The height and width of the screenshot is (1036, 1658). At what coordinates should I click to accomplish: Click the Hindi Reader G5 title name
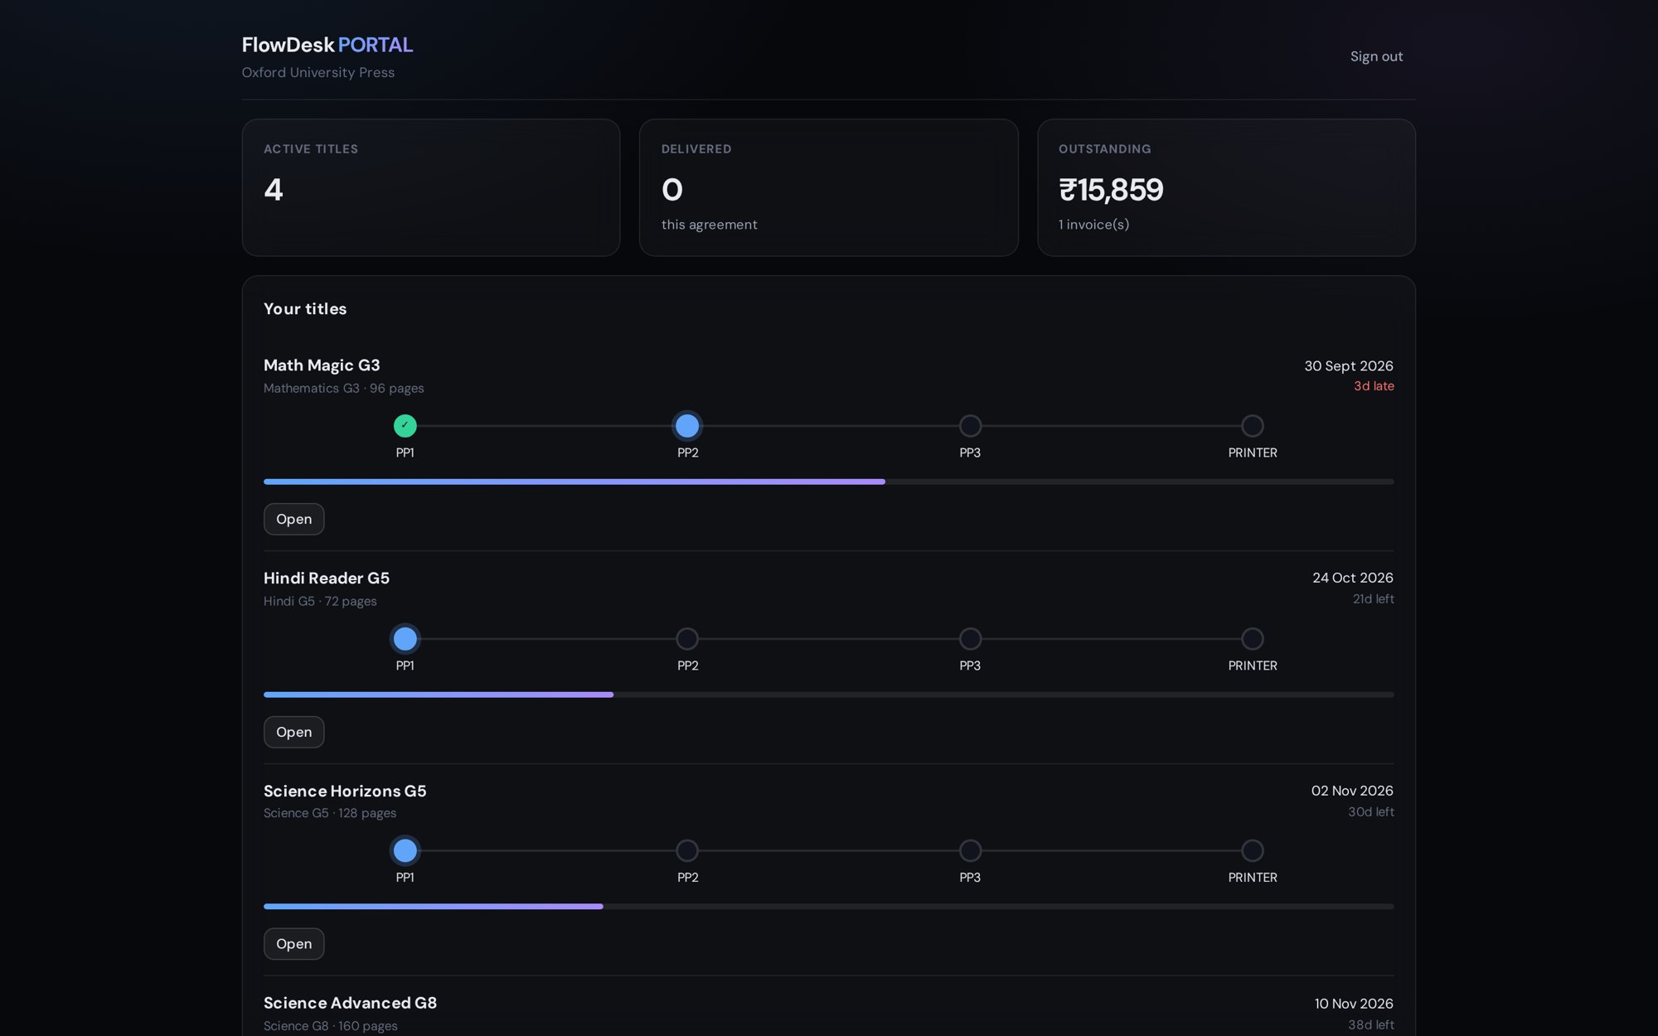coord(327,579)
